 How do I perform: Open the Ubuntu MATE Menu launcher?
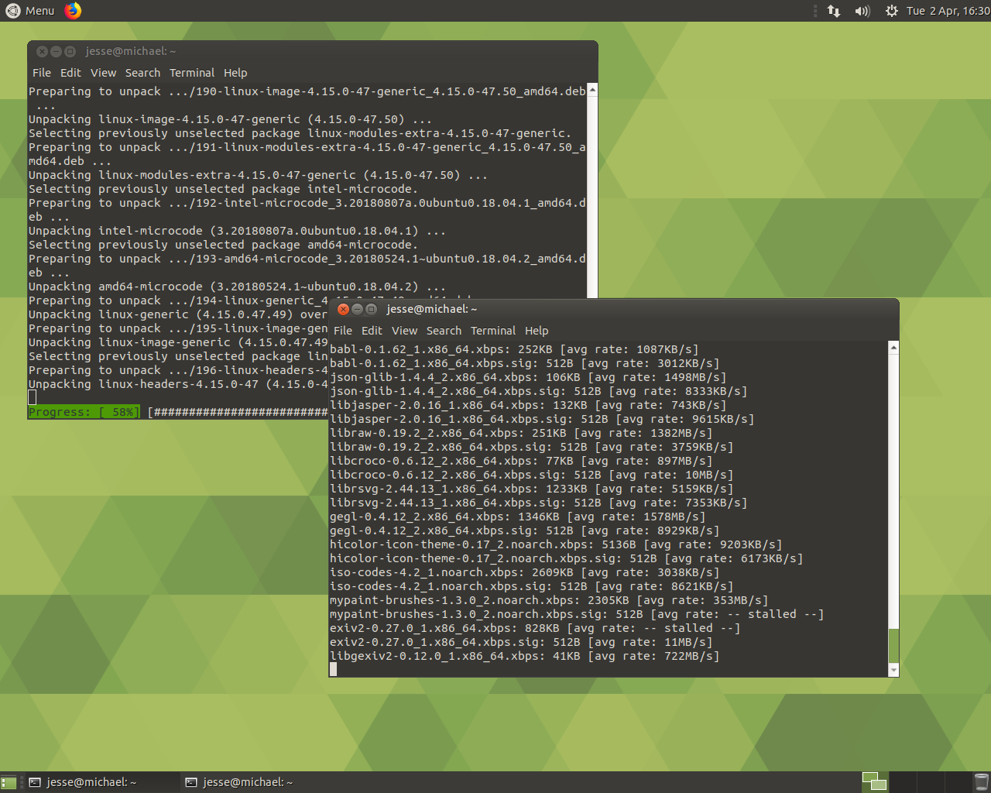(30, 11)
